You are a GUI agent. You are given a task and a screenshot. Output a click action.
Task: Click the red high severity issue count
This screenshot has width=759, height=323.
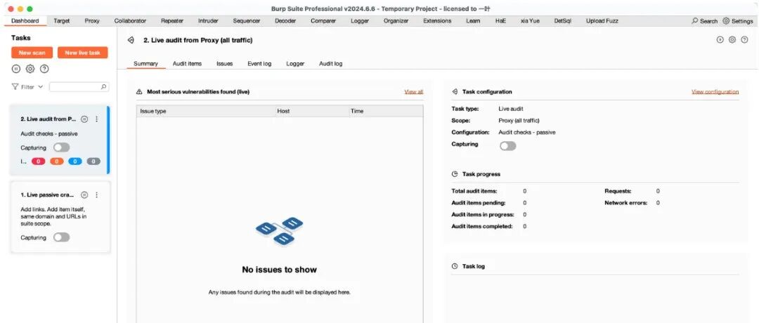pyautogui.click(x=38, y=161)
